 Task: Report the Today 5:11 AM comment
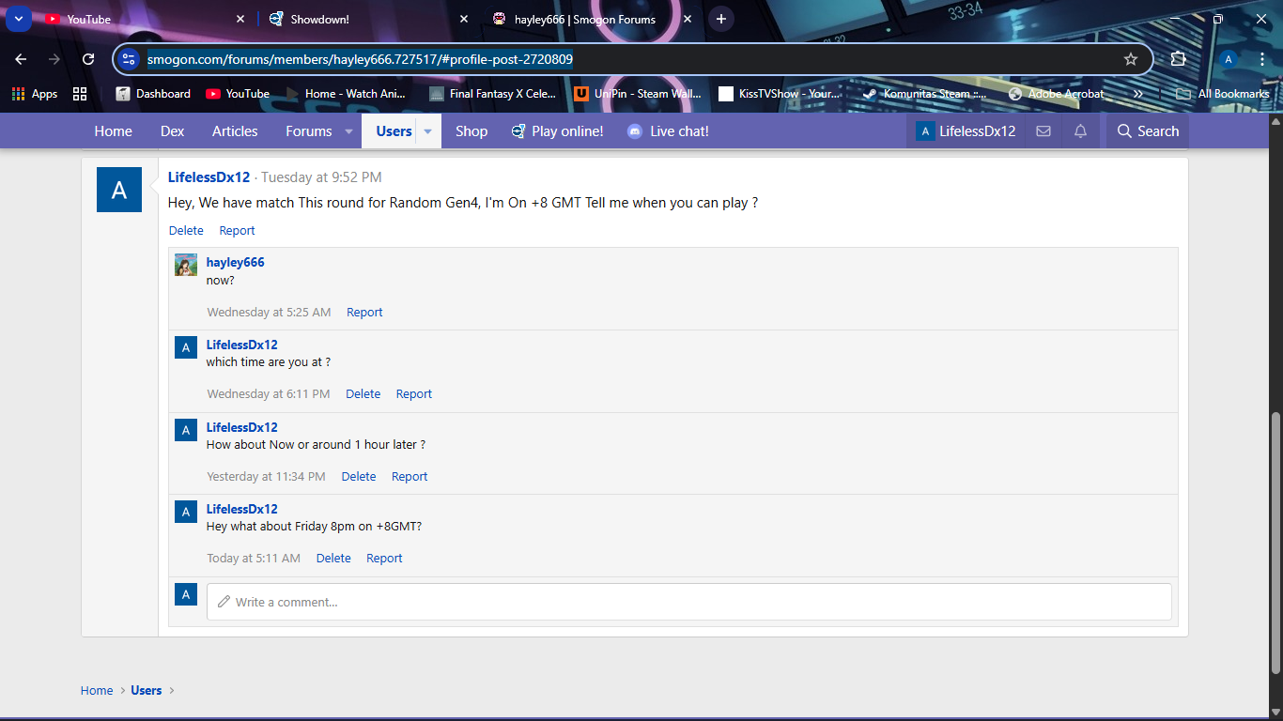point(384,559)
